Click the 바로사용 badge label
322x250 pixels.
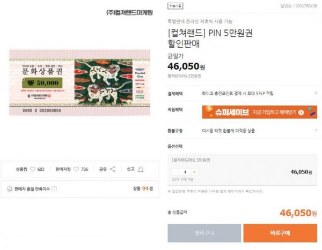click(175, 6)
